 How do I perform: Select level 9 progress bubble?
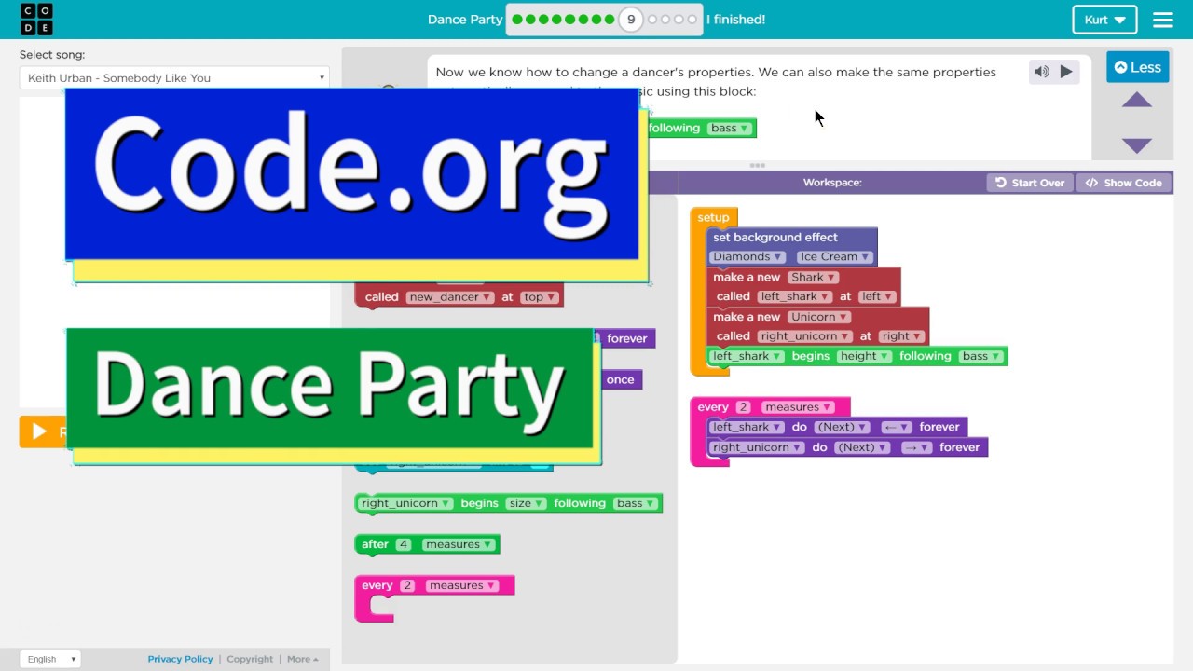click(x=631, y=19)
